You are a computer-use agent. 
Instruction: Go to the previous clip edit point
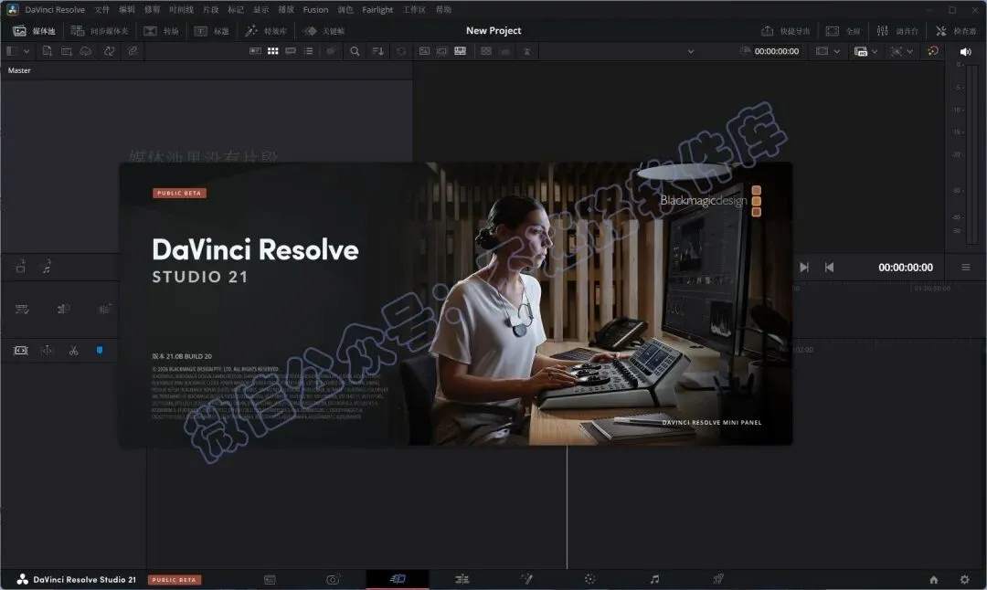point(830,268)
